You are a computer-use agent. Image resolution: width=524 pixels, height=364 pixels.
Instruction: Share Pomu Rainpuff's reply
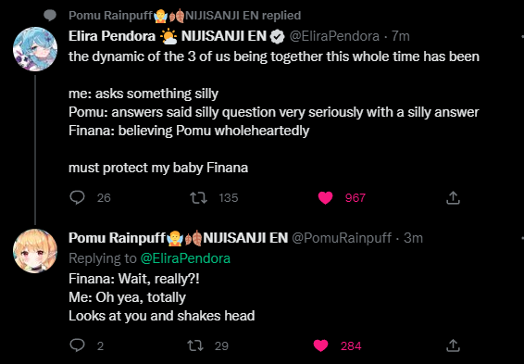(453, 345)
